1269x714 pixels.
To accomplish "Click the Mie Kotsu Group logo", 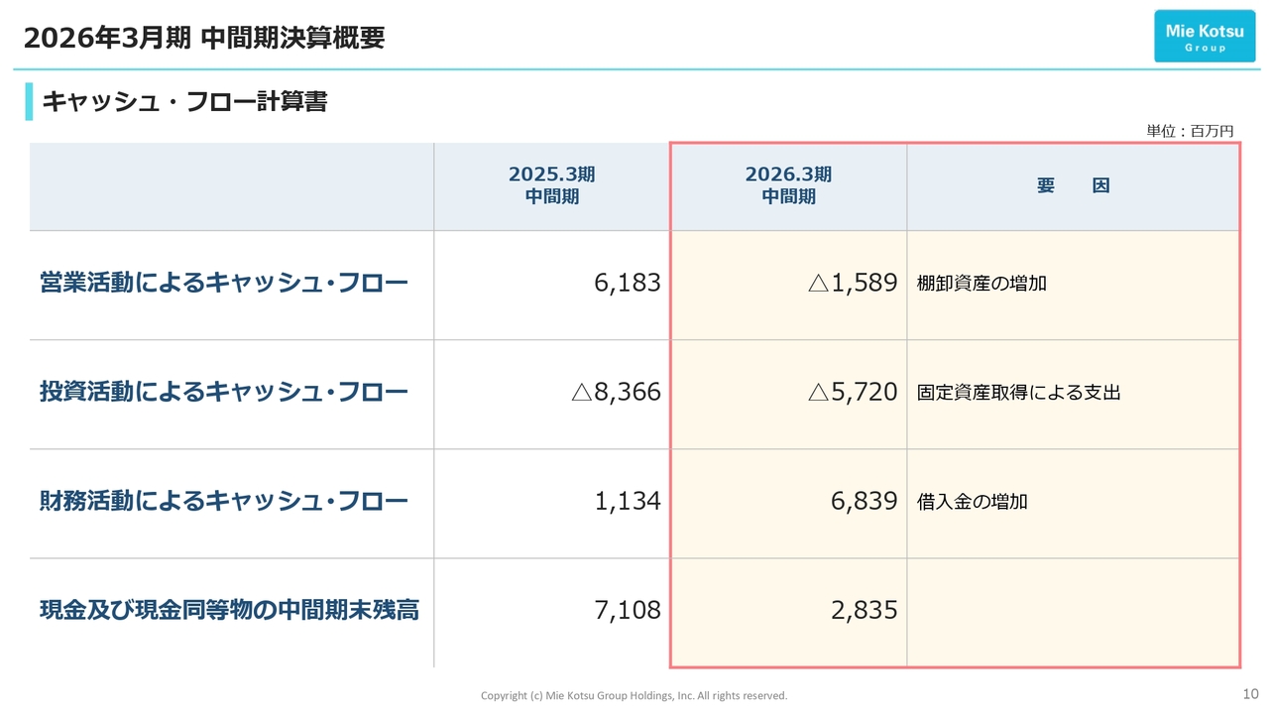I will pyautogui.click(x=1204, y=37).
